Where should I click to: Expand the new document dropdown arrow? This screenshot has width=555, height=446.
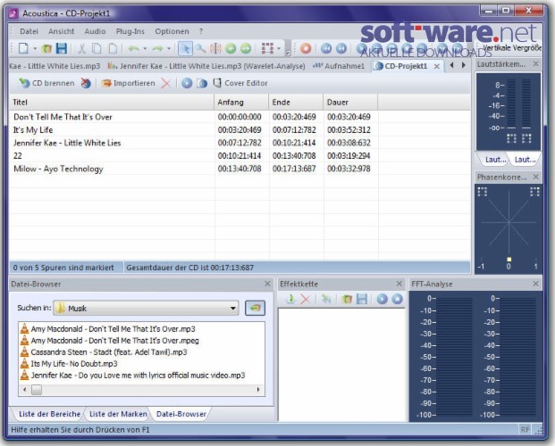coord(35,48)
